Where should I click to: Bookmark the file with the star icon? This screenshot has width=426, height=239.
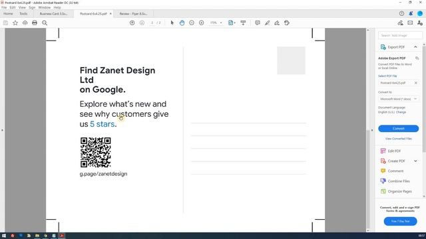pos(15,23)
